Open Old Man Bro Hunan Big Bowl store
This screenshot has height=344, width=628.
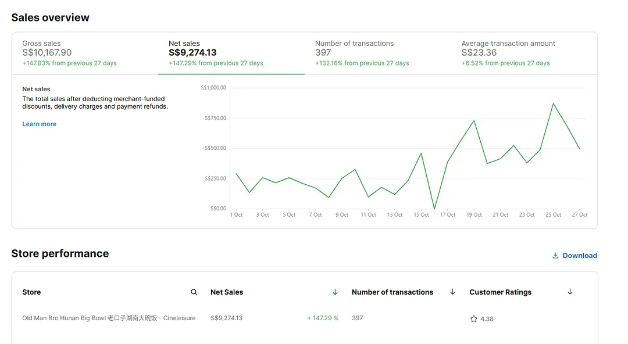tap(109, 318)
